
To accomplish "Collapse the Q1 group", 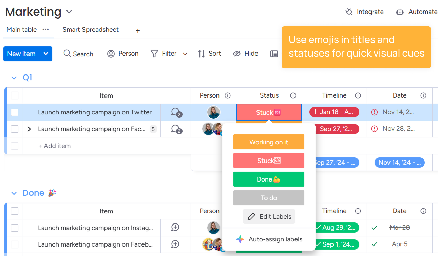I will point(14,78).
